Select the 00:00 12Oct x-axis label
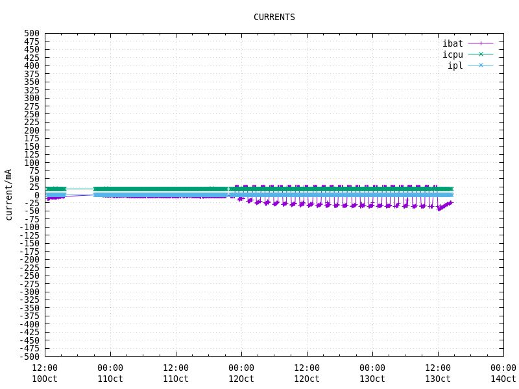Screen dimensions: 519x389 (x=241, y=373)
